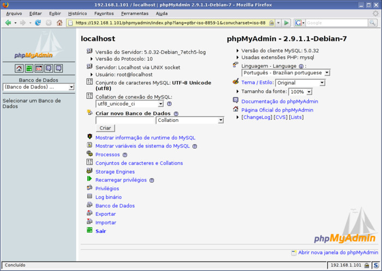Open the SQL query window icon
The image size is (382, 271).
[x=39, y=68]
